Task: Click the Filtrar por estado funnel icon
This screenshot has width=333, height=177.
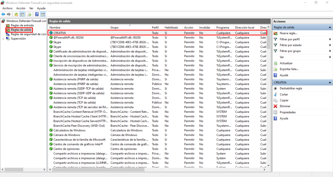Action: coord(275,45)
